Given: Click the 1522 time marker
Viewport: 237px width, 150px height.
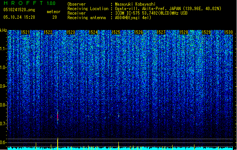Looking at the screenshot, I should point(48,32).
